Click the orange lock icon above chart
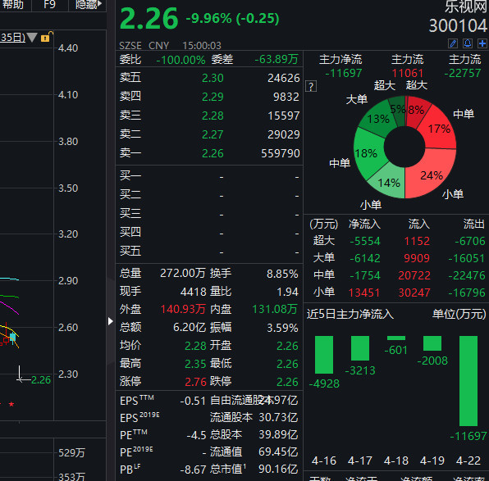 point(47,37)
